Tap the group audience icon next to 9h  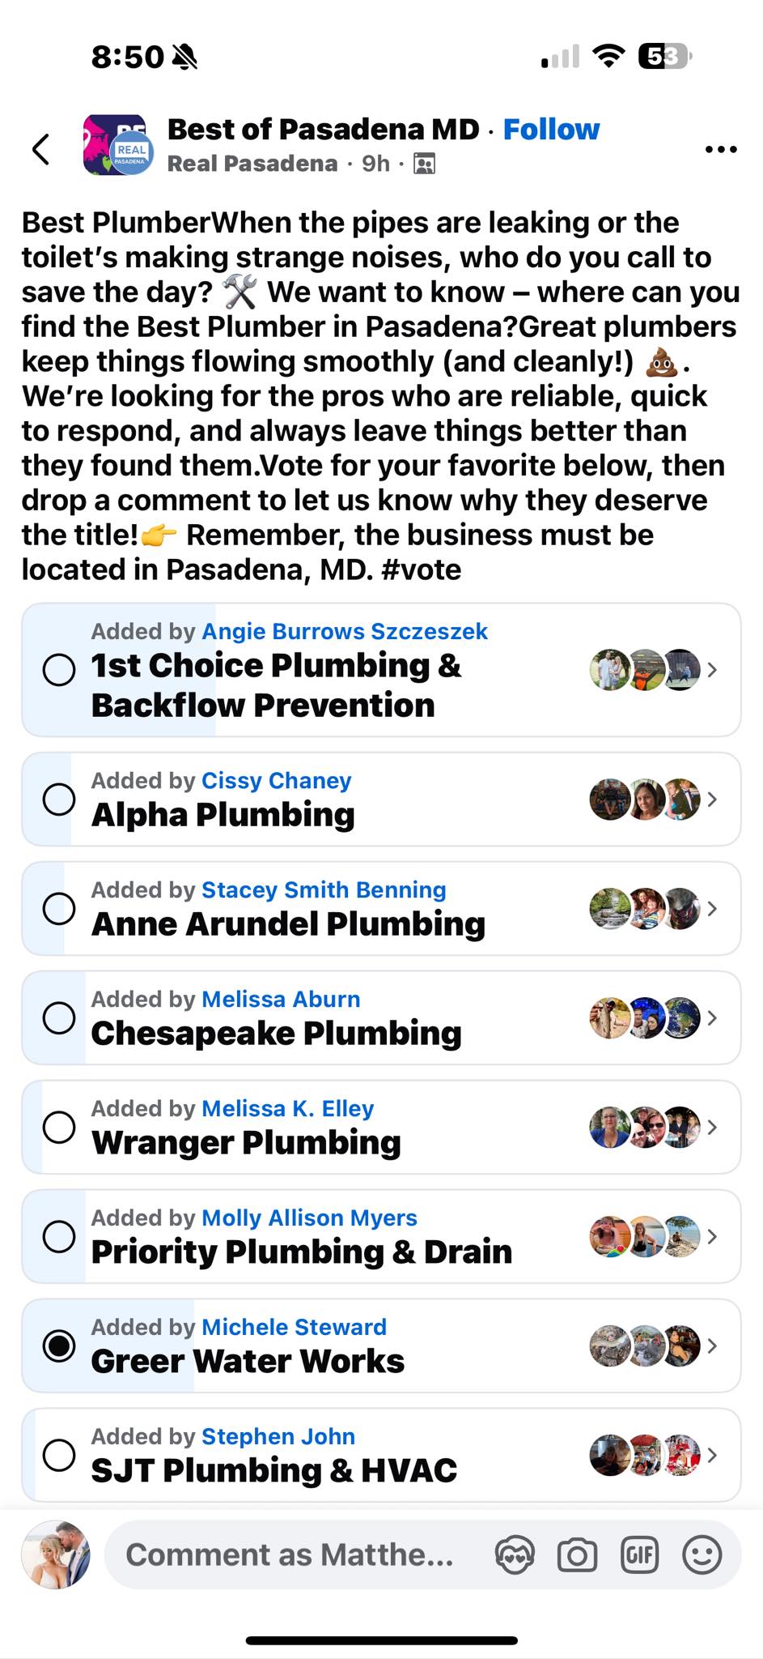click(x=424, y=164)
